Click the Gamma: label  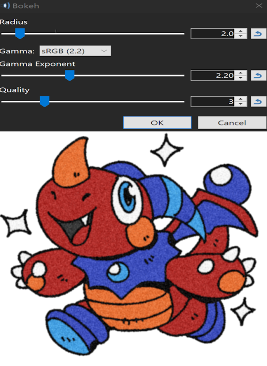pos(17,51)
